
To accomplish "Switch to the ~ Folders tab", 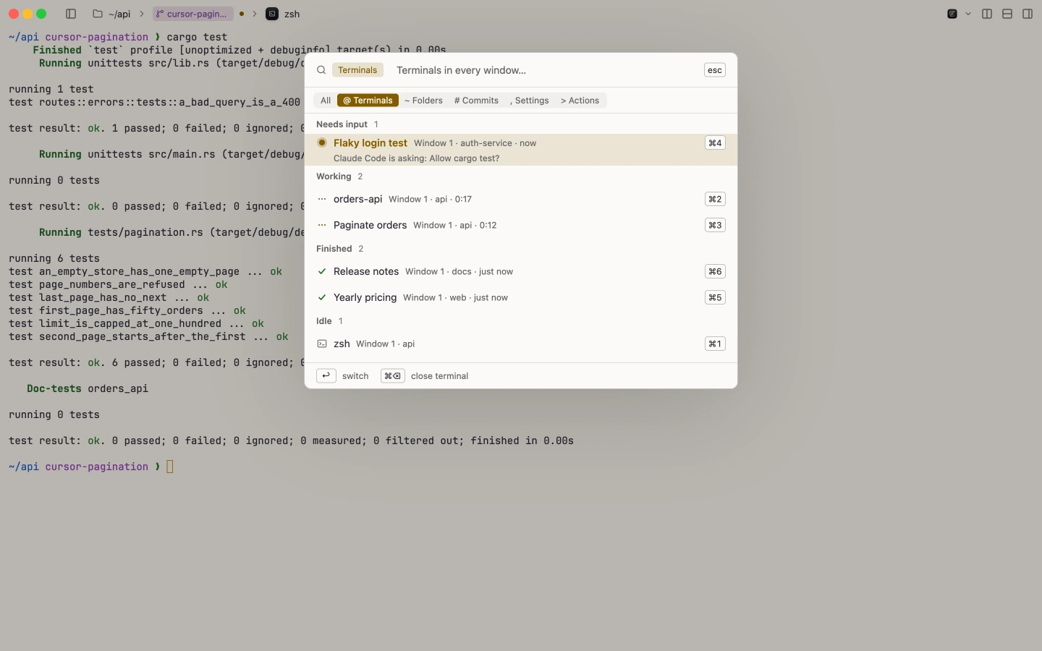I will click(423, 101).
